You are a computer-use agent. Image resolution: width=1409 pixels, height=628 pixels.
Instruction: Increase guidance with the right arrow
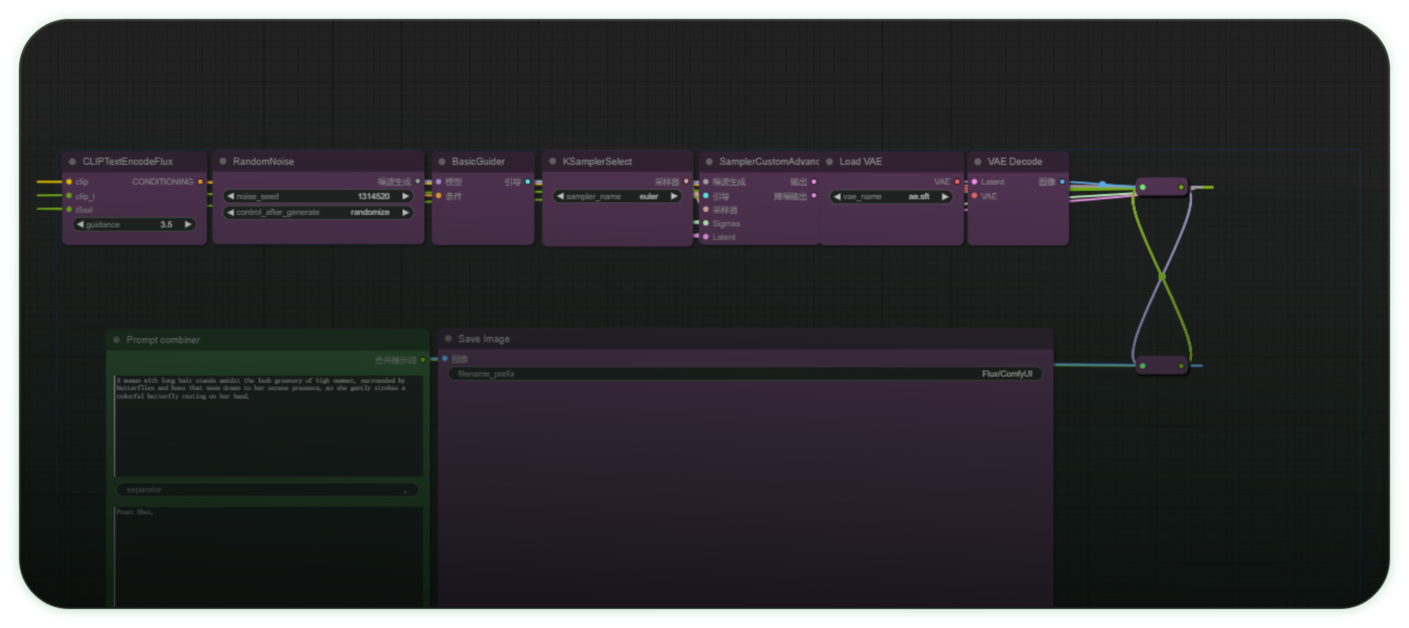pos(187,225)
